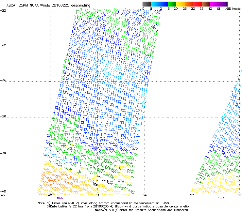This screenshot has width=242, height=212.
Task: Click the red 30-35 knots legend segment
Action: [x=198, y=4]
